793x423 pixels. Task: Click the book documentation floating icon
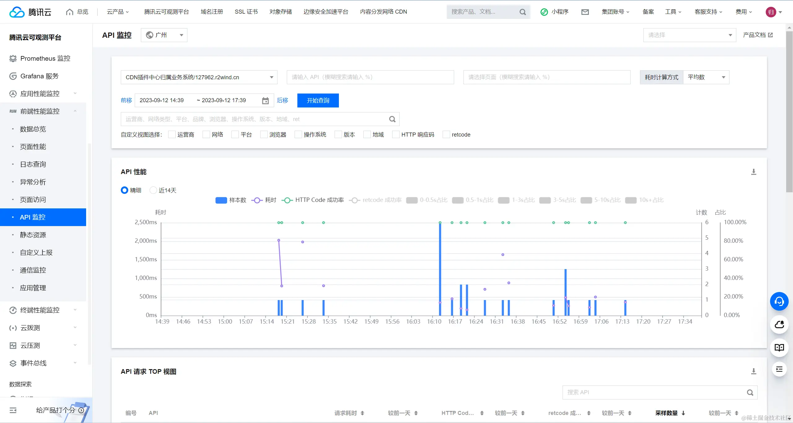point(779,347)
